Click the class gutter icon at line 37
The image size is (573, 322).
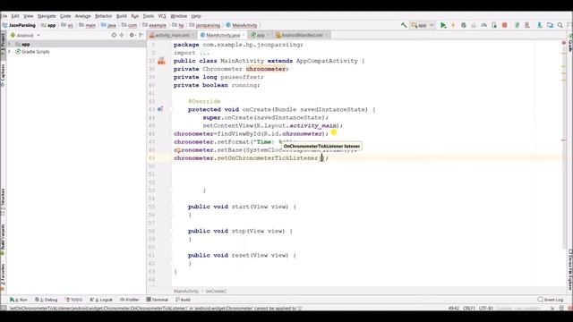tap(161, 61)
